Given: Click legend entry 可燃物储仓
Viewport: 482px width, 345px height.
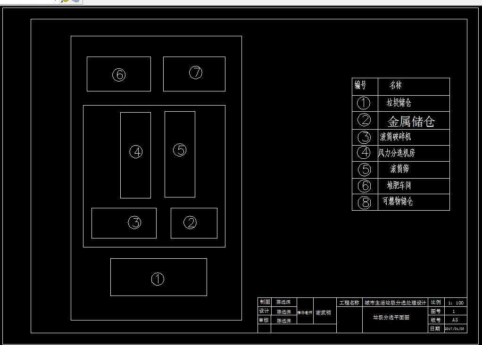Looking at the screenshot, I should 398,201.
